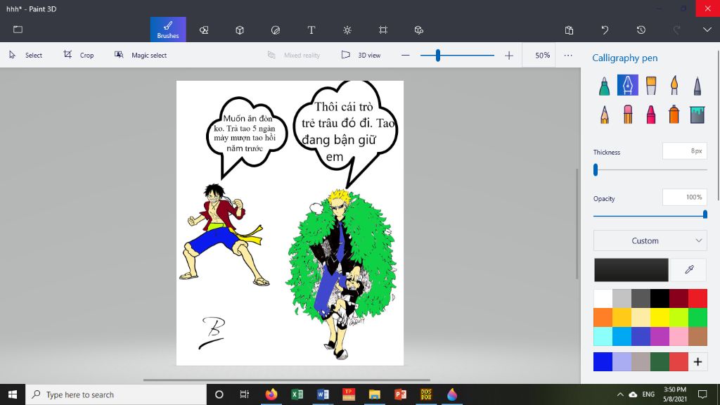Click the Undo arrow
The image size is (720, 405).
point(605,30)
